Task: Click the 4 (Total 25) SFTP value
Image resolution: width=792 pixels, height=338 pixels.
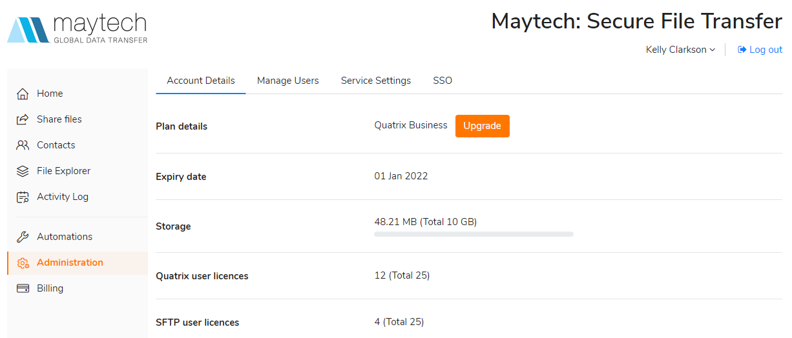Action: coord(399,322)
